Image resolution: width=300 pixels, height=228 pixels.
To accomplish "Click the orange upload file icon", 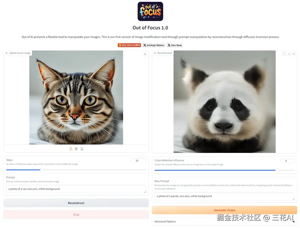I will click(x=71, y=149).
